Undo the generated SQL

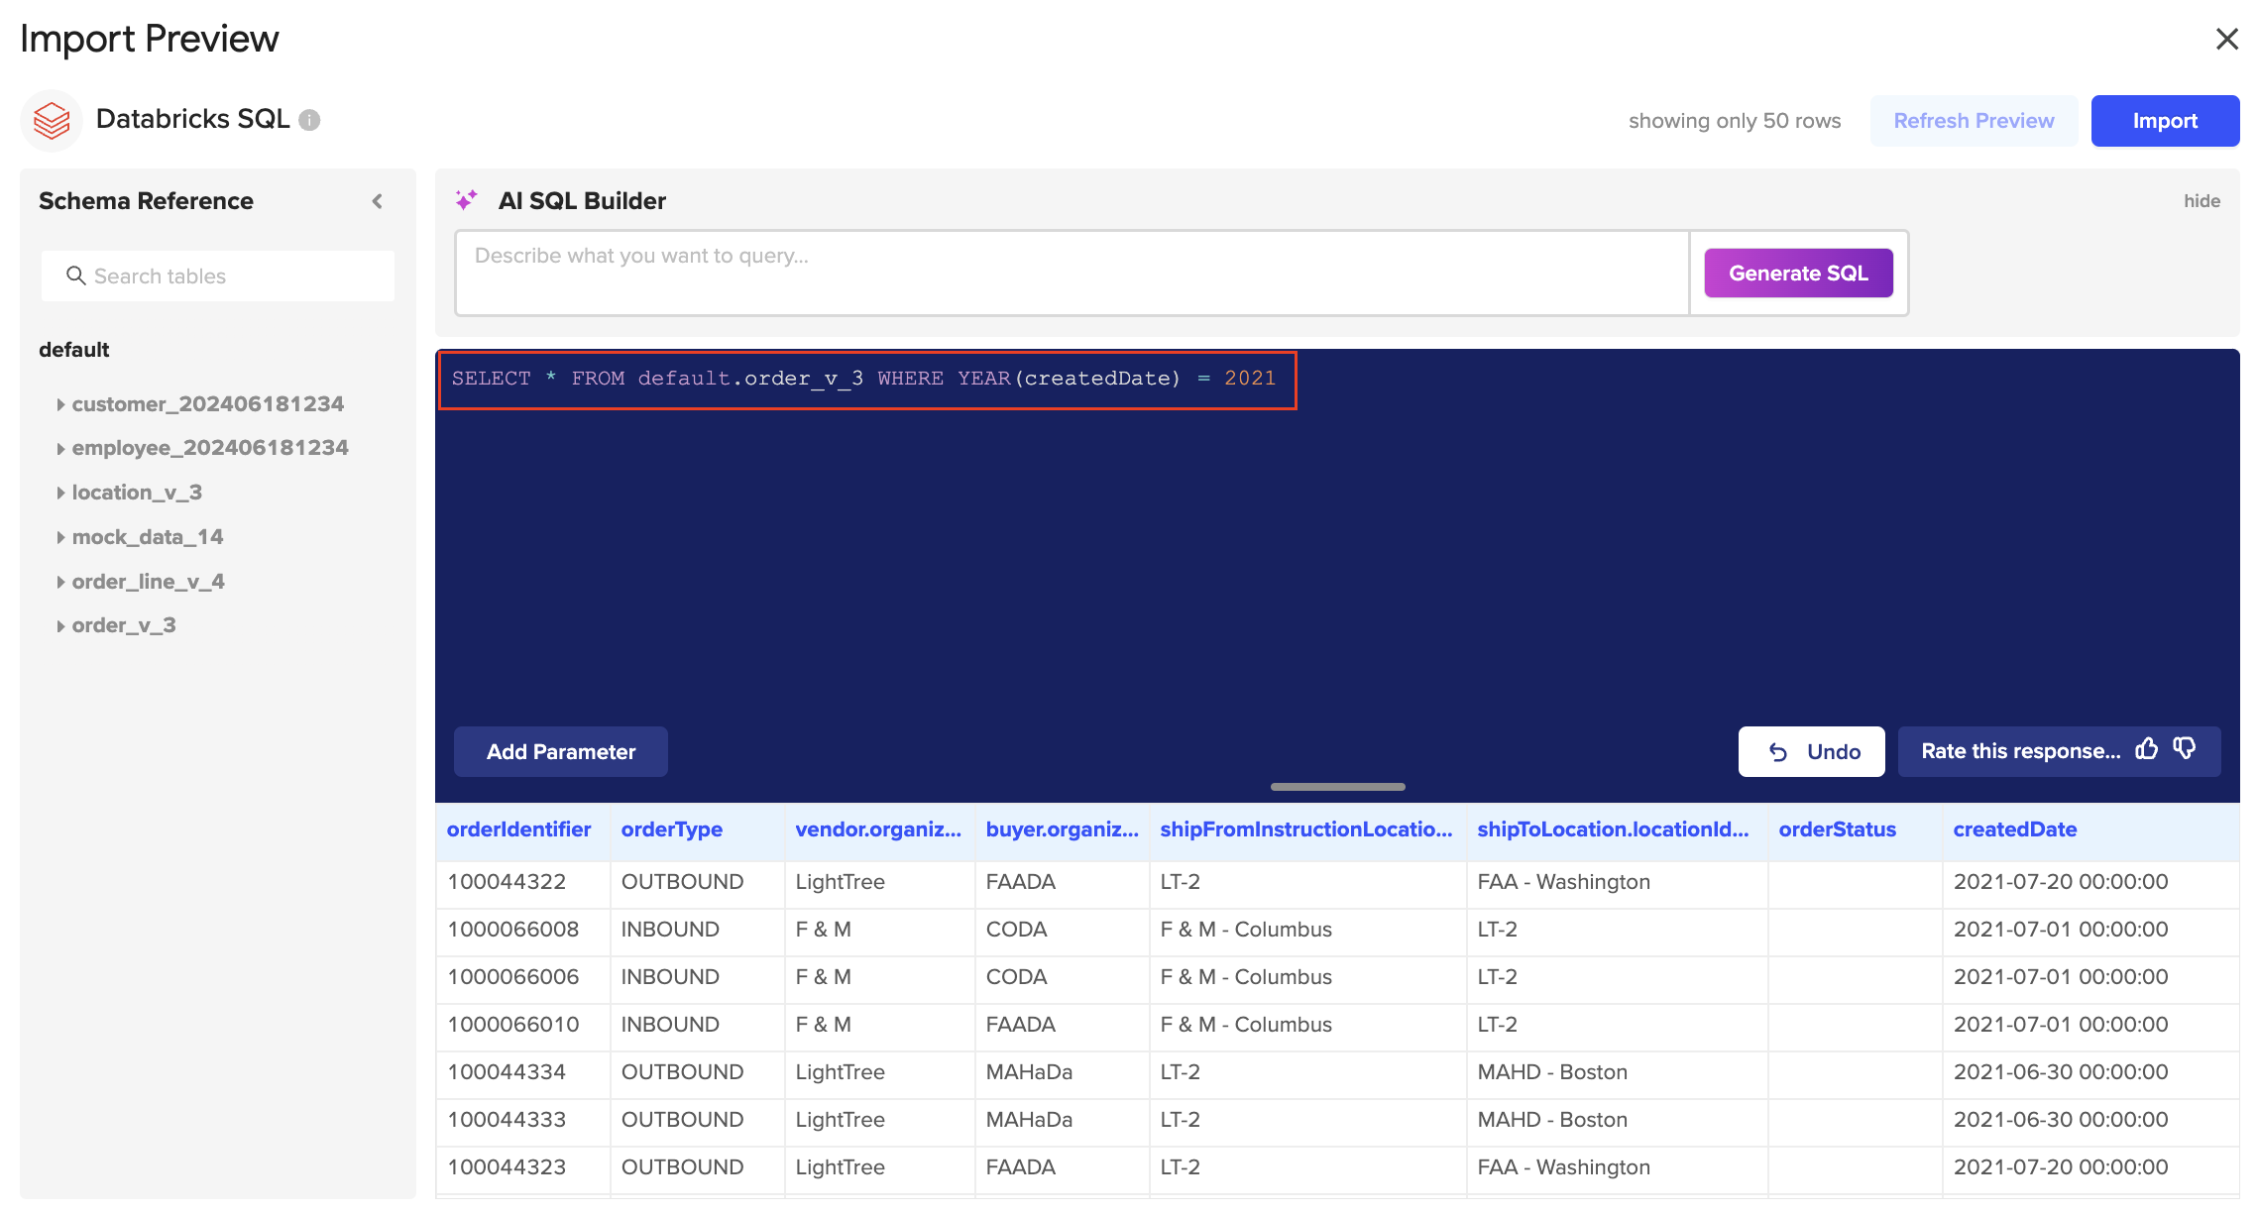point(1811,752)
